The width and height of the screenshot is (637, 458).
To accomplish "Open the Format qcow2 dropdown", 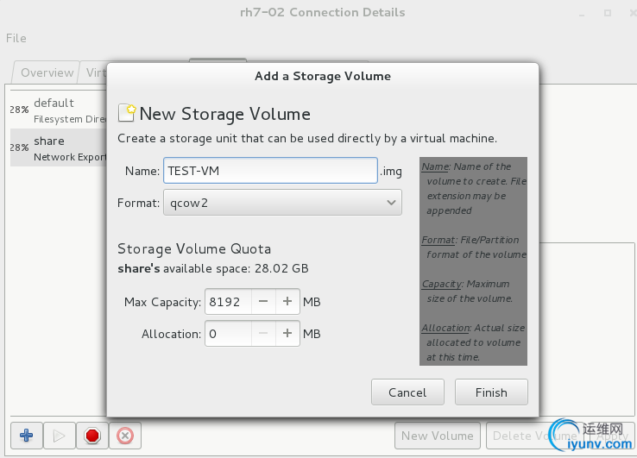I will coord(282,203).
